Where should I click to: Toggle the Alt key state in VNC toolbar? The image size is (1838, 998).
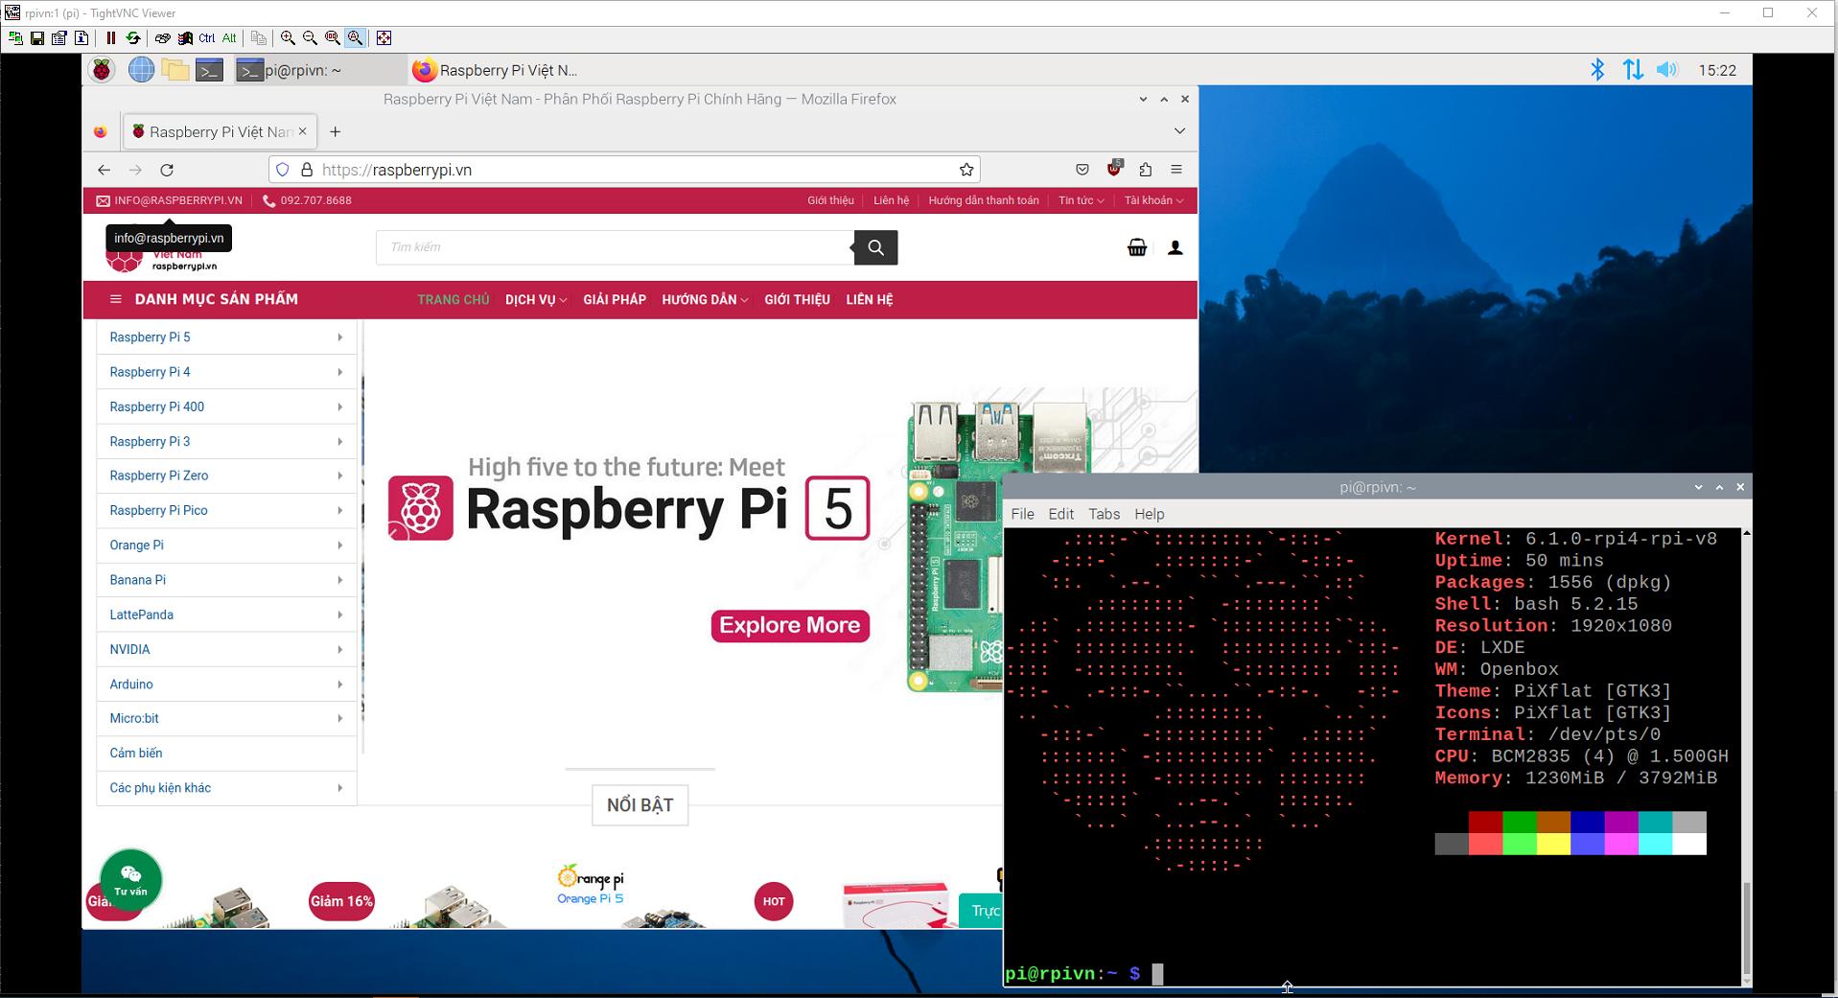click(229, 38)
